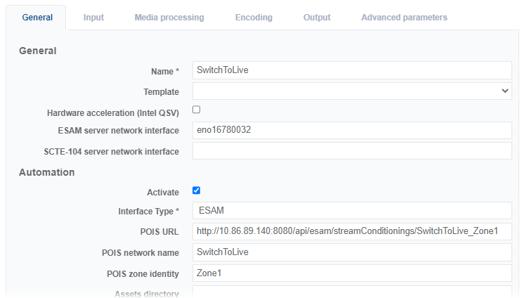The image size is (522, 298).
Task: Click the Template dropdown arrow
Action: pyautogui.click(x=505, y=91)
